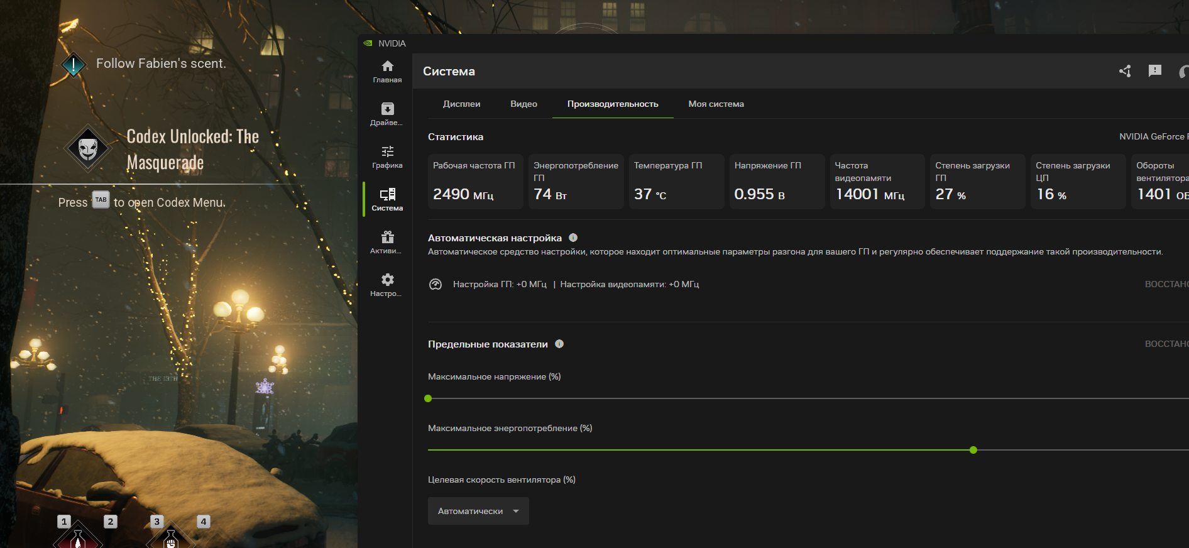Viewport: 1189px width, 548px height.
Task: Click the Статистика section heading
Action: pyautogui.click(x=456, y=136)
